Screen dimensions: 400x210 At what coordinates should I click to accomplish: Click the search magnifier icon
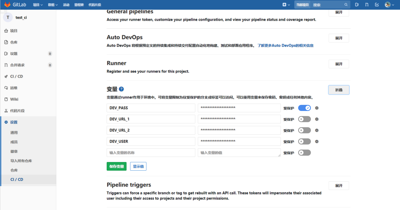[x=346, y=5]
